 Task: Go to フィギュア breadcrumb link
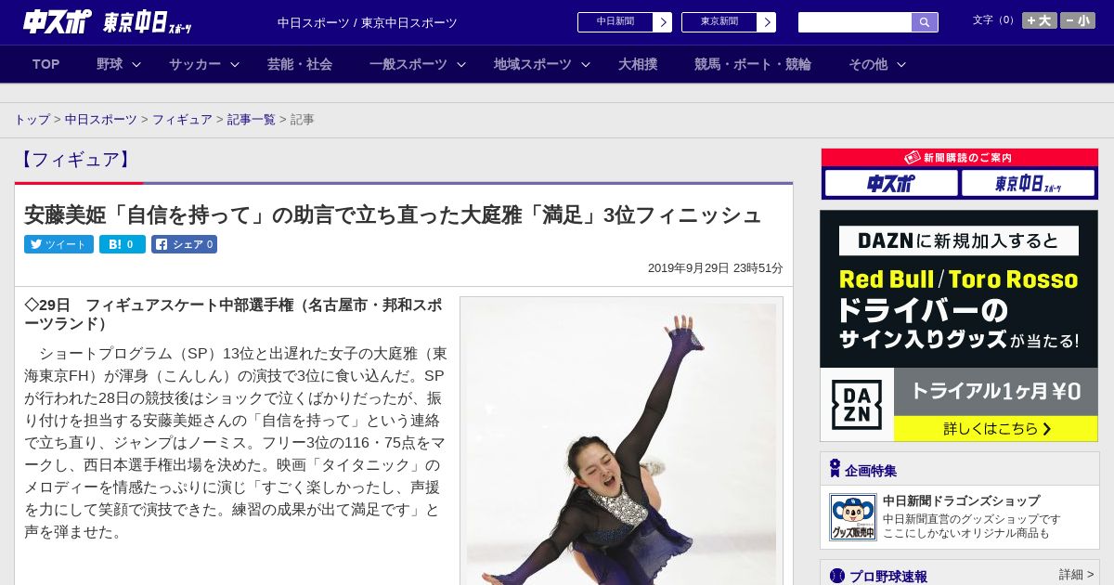tap(182, 120)
